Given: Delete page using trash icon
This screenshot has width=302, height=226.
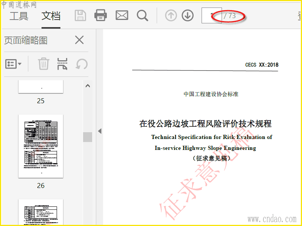Looking at the screenshot, I should coord(43,64).
